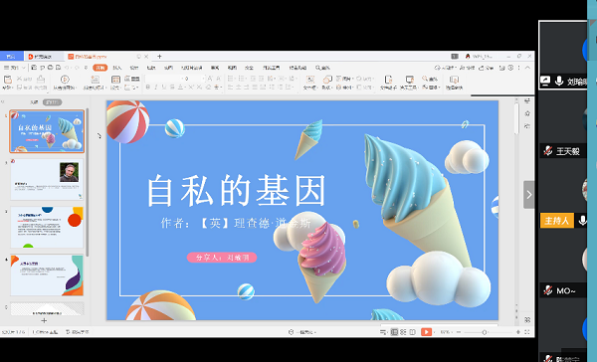Switch to slide sorter grid view icon
Screen dimensions: 597x362
(403, 332)
